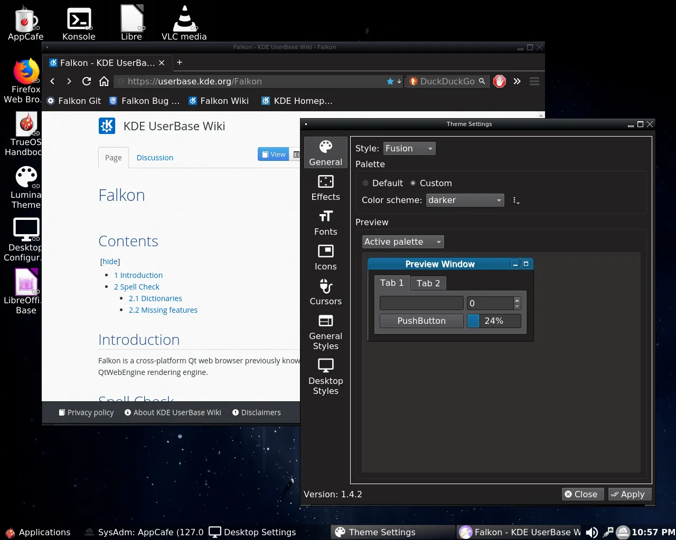This screenshot has width=676, height=540.
Task: Click the DuckDuckGo search field
Action: 448,81
